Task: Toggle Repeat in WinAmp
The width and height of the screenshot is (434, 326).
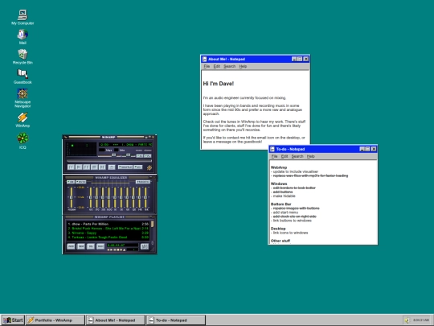Action: (138, 167)
